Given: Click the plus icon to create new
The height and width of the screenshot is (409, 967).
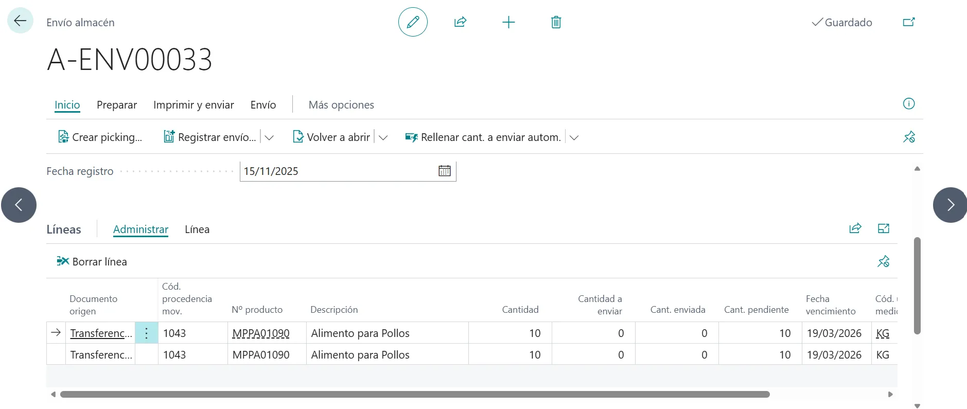Looking at the screenshot, I should pos(508,22).
